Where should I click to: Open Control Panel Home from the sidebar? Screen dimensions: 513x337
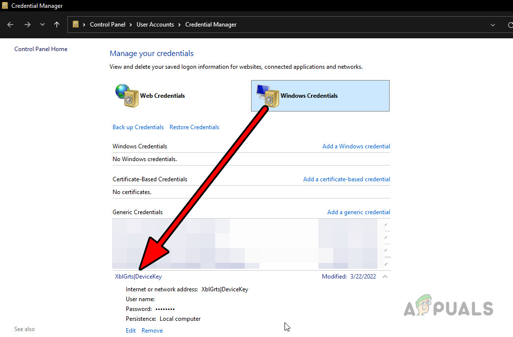click(x=41, y=49)
